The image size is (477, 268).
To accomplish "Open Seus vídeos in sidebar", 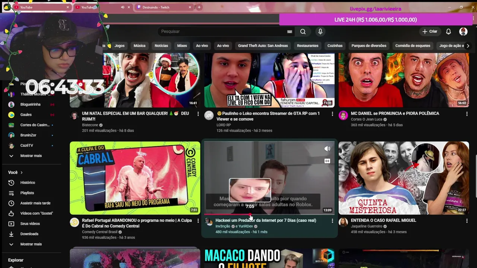I will click(30, 224).
